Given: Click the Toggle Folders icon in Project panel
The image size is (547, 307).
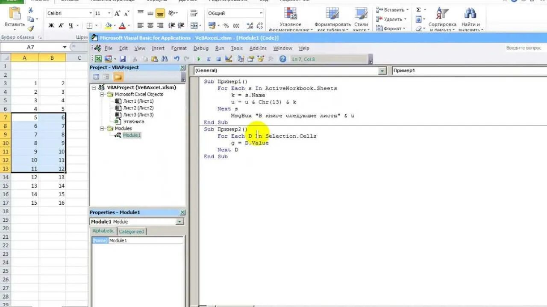Looking at the screenshot, I should (118, 77).
